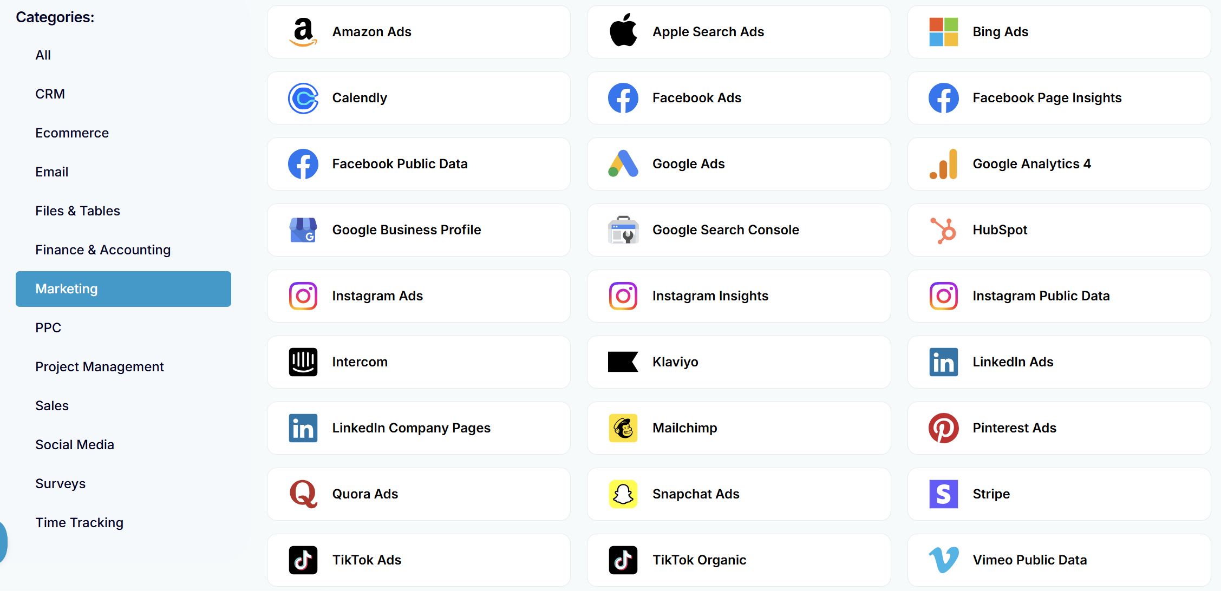Viewport: 1221px width, 591px height.
Task: Select the Snapchat Ads ghost icon
Action: 623,494
